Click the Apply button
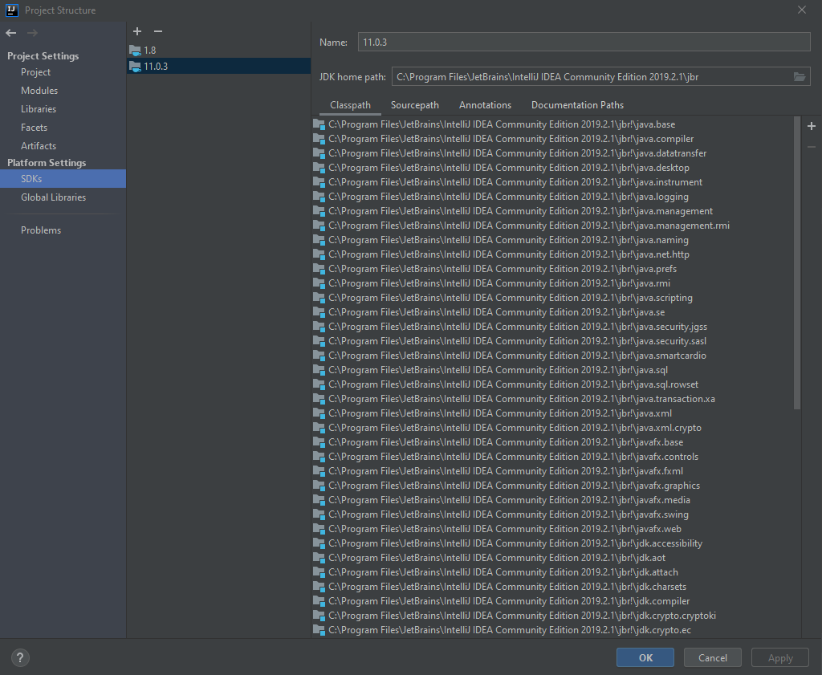The image size is (822, 675). [780, 657]
